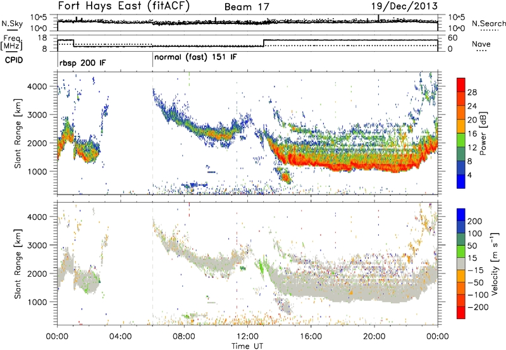Click the 'Velocity [m s-1]' color bar label
Screen dimensions: 506x350
(x=495, y=263)
